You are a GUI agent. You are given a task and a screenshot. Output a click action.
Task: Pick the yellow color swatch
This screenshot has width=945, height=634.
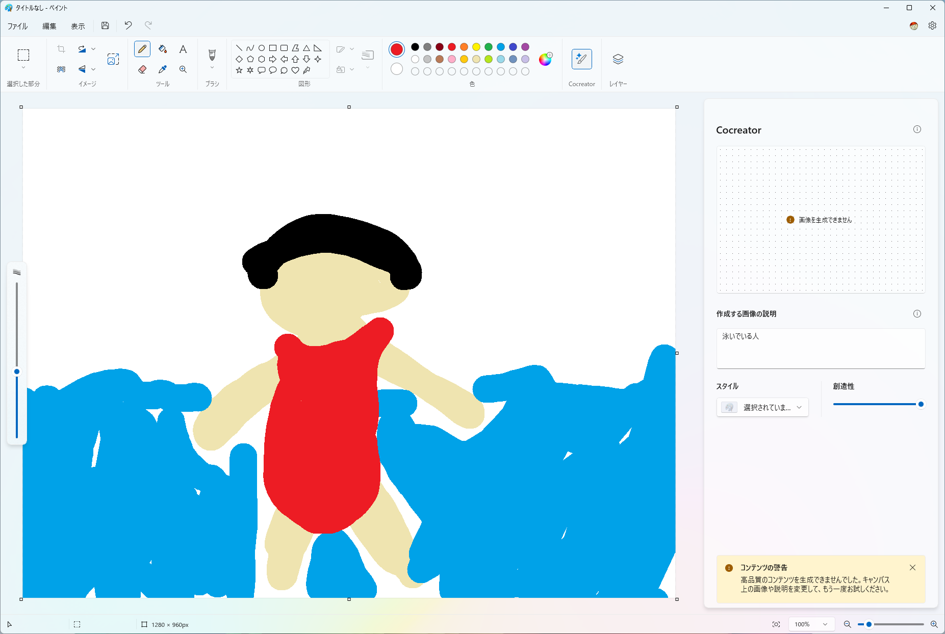[476, 47]
